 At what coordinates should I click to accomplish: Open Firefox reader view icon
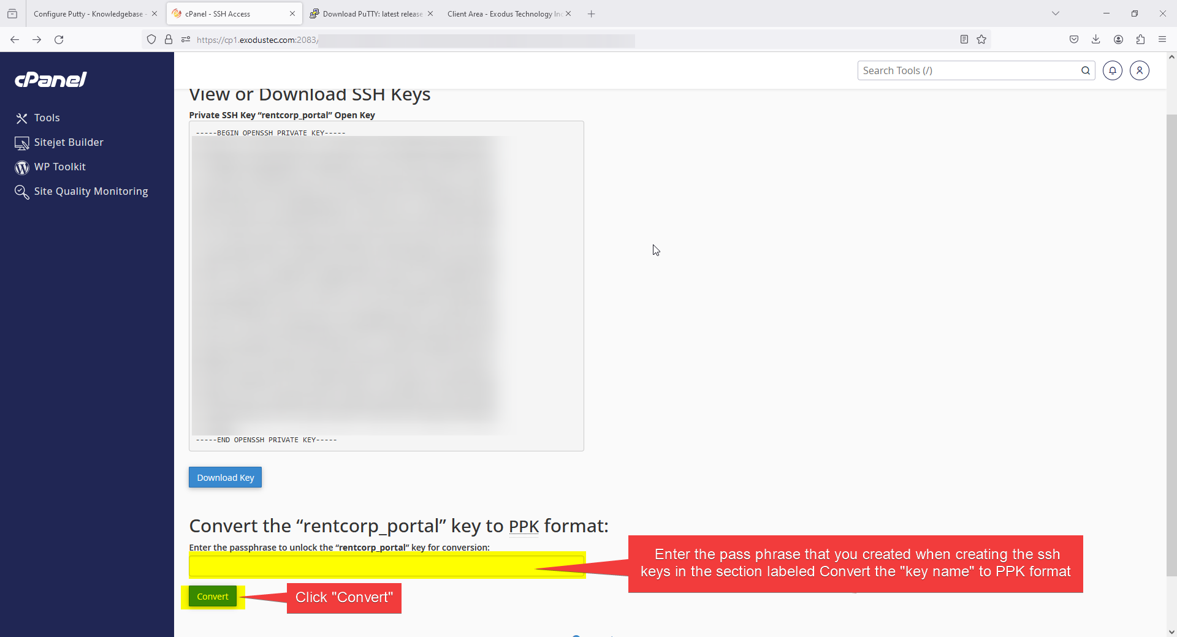[x=964, y=40]
